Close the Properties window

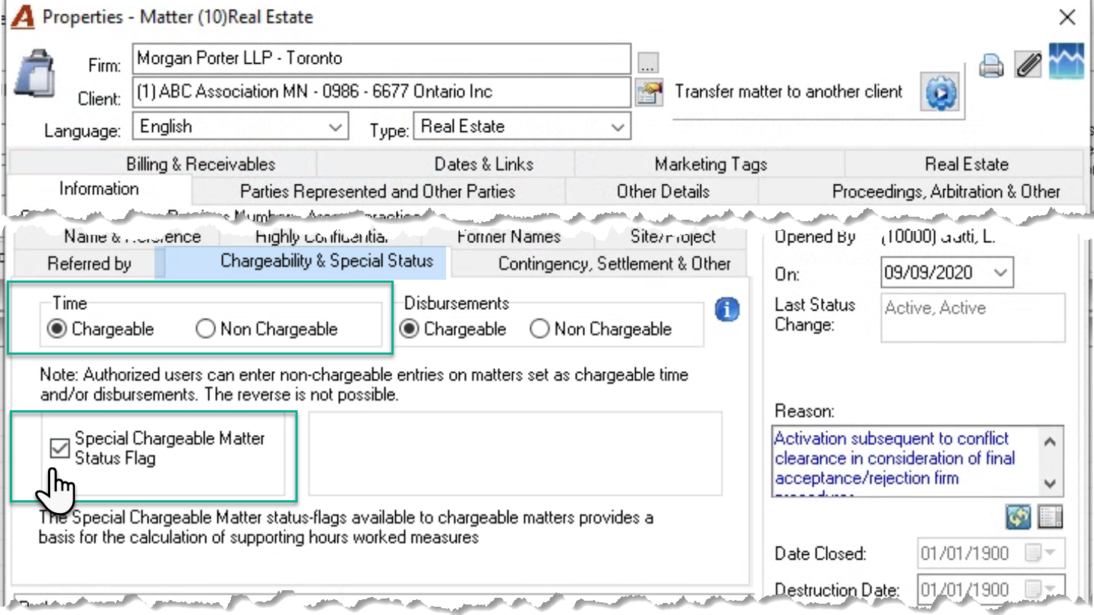coord(1067,16)
